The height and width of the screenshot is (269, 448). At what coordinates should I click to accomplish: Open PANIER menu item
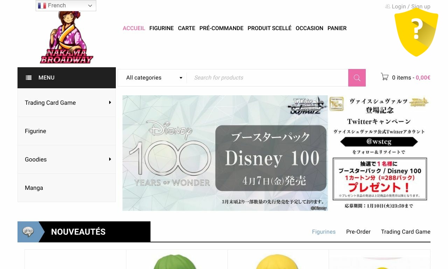(337, 28)
